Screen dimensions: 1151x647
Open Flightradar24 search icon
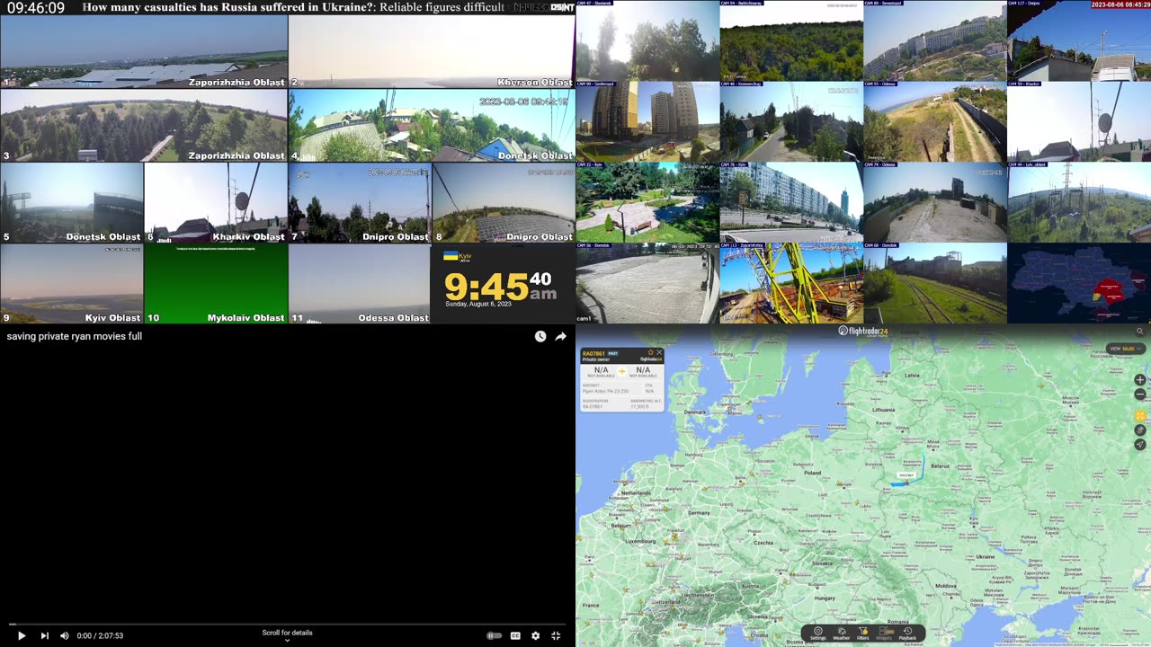click(x=1139, y=332)
